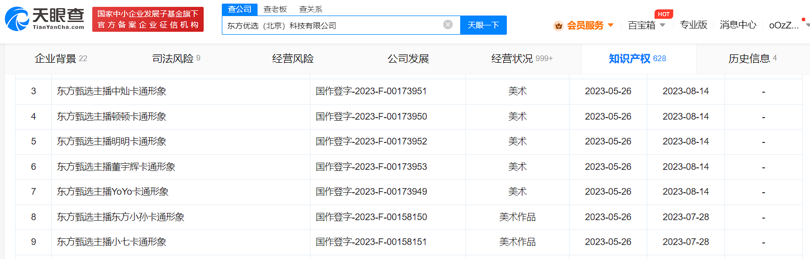Click the 天眼一下 search button
The height and width of the screenshot is (259, 810).
483,25
